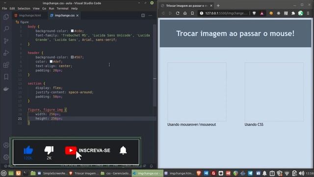This screenshot has height=177, width=314.
Task: Open the Selection menu
Action: (24, 8)
